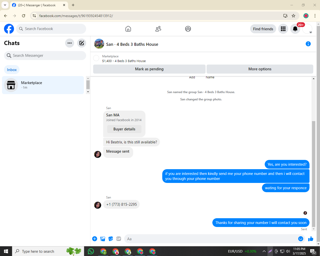This screenshot has width=320, height=256.
Task: Click the San · 4 Beds 3 Baths House title
Action: pos(132,44)
